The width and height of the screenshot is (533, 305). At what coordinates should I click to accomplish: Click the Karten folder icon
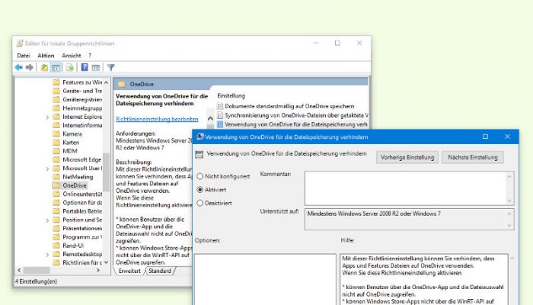pyautogui.click(x=56, y=143)
